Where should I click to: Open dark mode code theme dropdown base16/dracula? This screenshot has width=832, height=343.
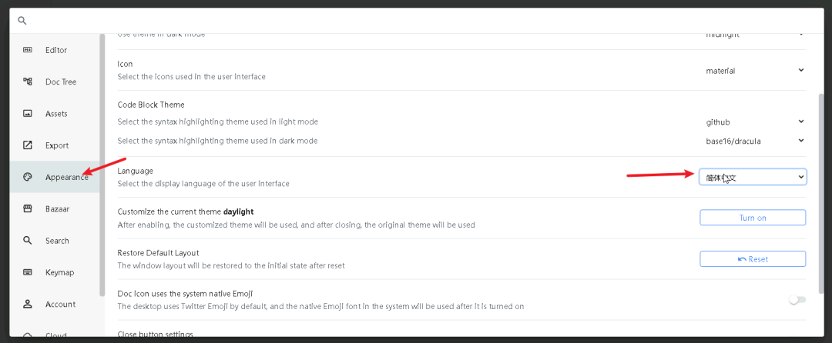pos(753,141)
